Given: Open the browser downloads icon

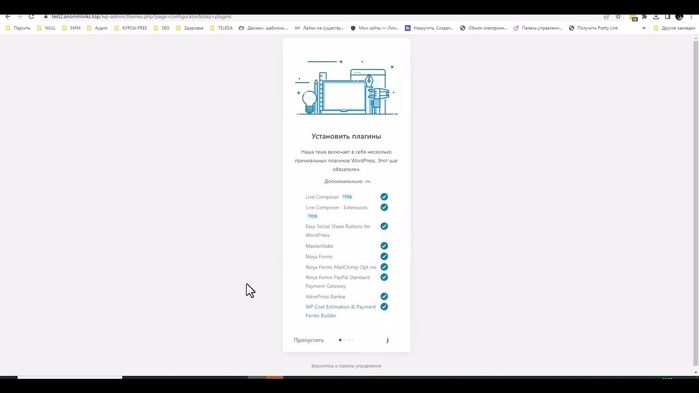Looking at the screenshot, I should point(656,16).
